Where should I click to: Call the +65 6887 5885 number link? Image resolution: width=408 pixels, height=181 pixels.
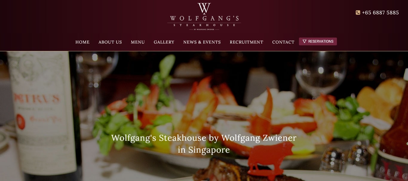click(380, 13)
